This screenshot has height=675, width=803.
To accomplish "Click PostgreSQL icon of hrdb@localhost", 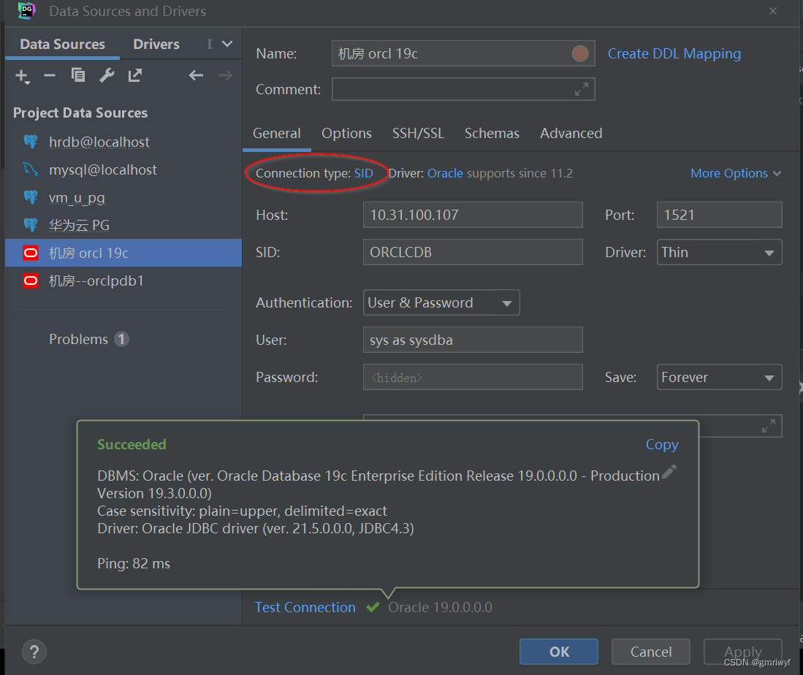I will [x=31, y=142].
